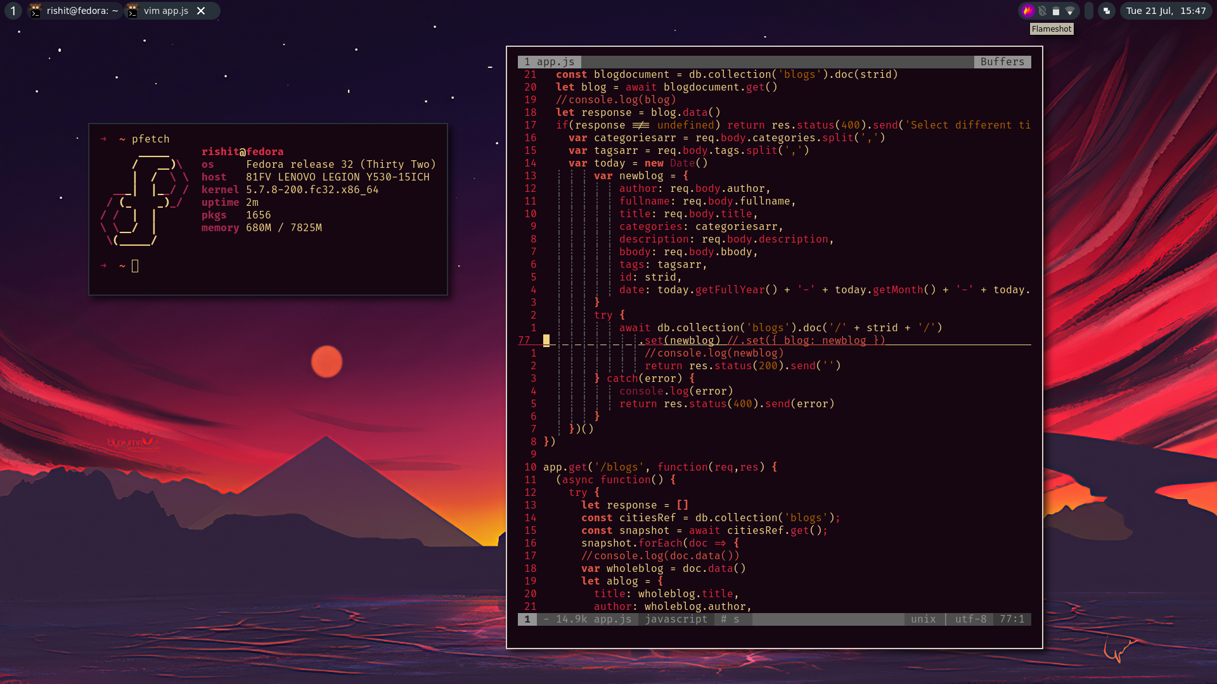Switch to workspace 1 in the panel
The image size is (1217, 684).
point(13,11)
